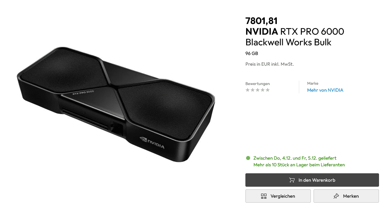The width and height of the screenshot is (385, 205).
Task: Click the green availability dot
Action: point(248,158)
